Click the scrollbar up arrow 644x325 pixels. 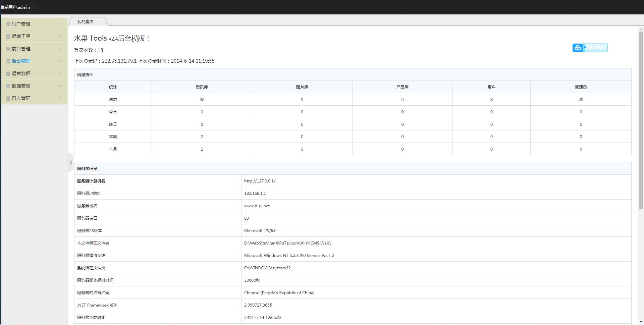pos(641,29)
